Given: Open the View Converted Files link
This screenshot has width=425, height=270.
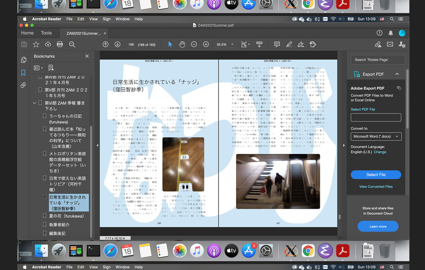Looking at the screenshot, I should (x=376, y=187).
